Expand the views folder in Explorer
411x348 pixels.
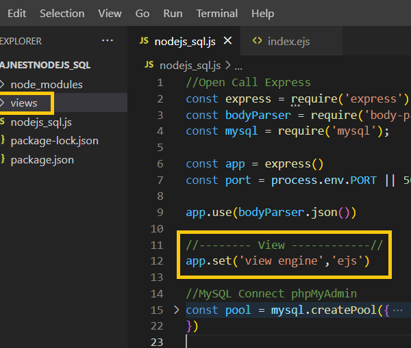coord(24,103)
